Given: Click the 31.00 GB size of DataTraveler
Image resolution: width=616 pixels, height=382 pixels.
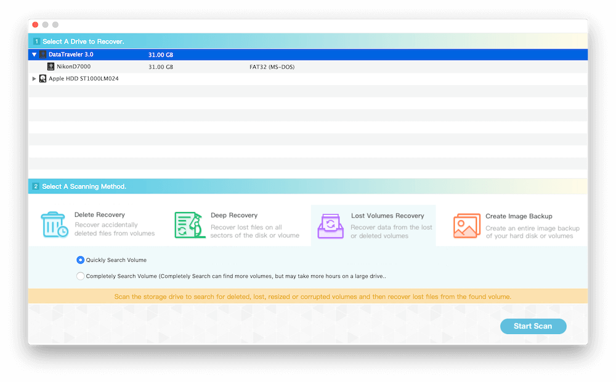Looking at the screenshot, I should tap(161, 55).
